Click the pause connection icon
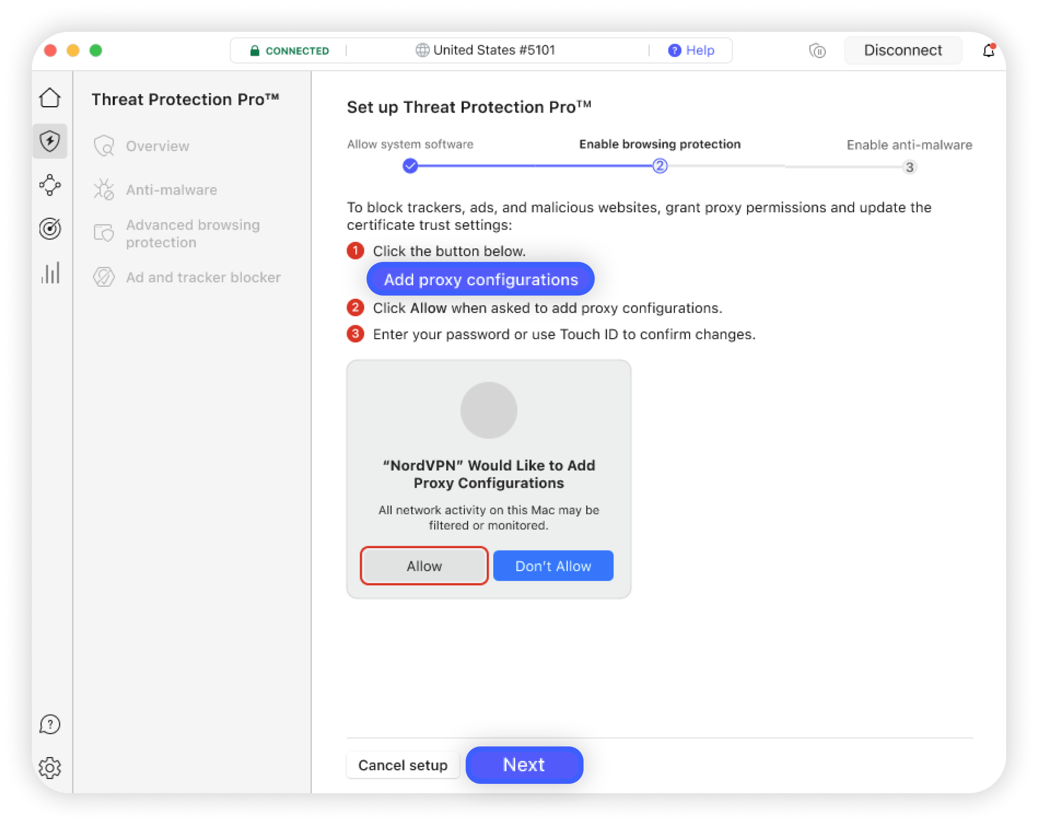Viewport: 1038px width, 825px height. point(817,50)
